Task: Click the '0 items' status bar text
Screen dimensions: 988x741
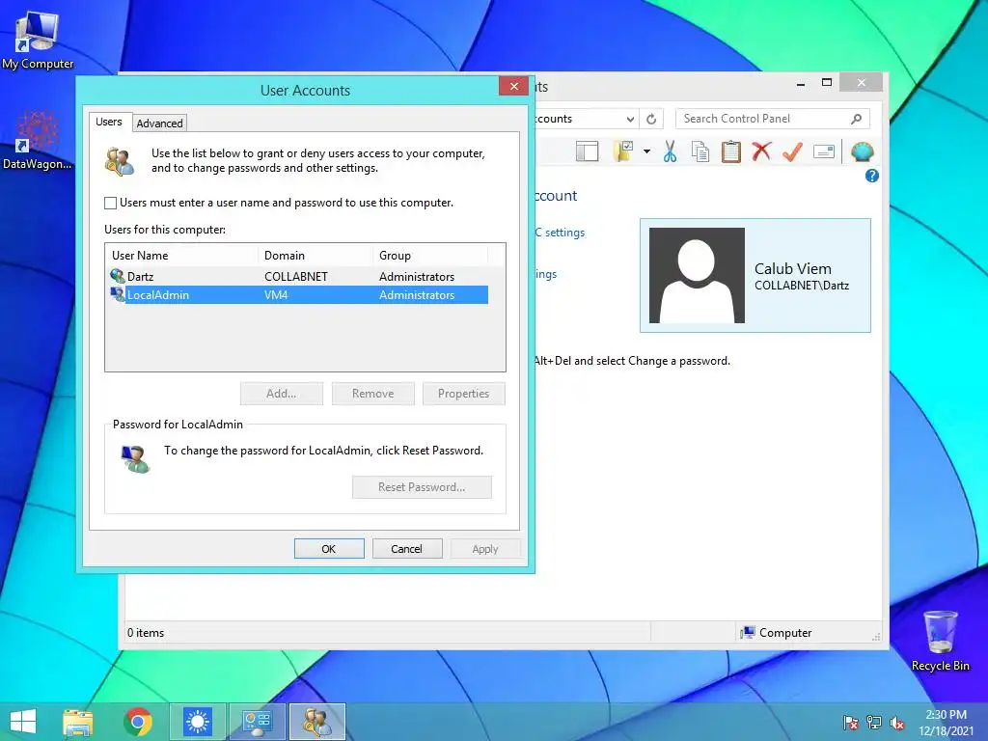Action: click(146, 633)
